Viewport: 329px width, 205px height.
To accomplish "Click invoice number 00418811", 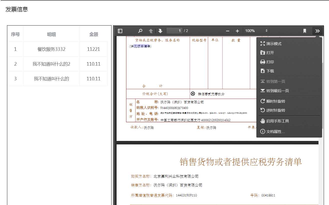I will [268, 195].
